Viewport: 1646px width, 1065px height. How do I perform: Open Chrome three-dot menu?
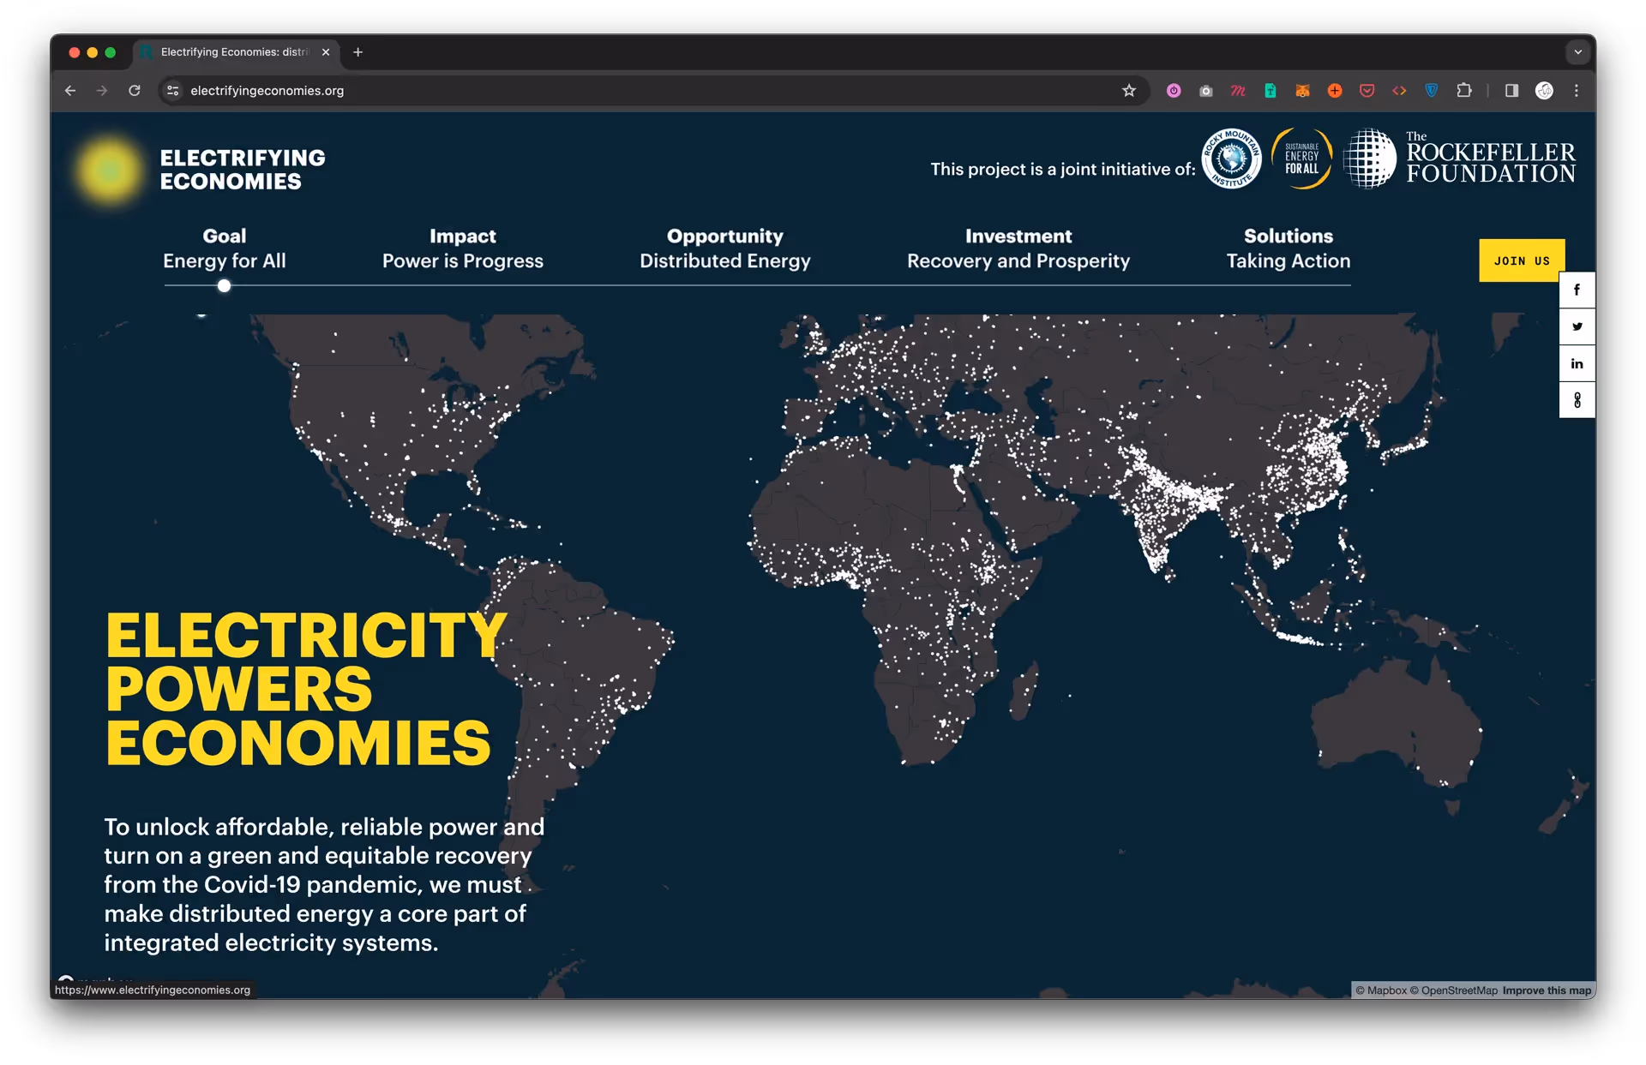(x=1576, y=91)
